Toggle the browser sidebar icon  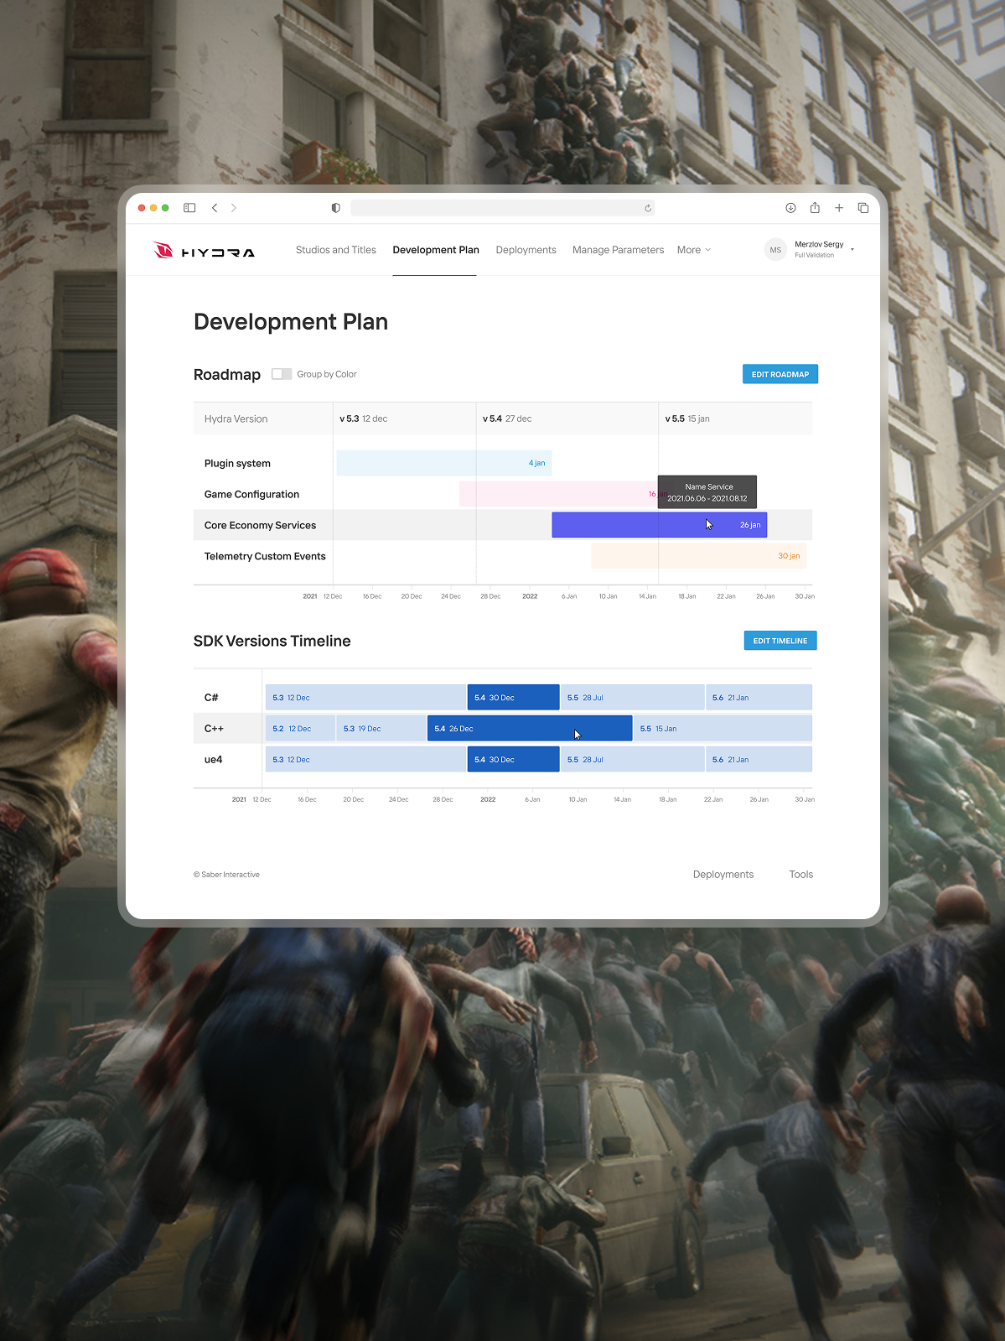pos(189,208)
